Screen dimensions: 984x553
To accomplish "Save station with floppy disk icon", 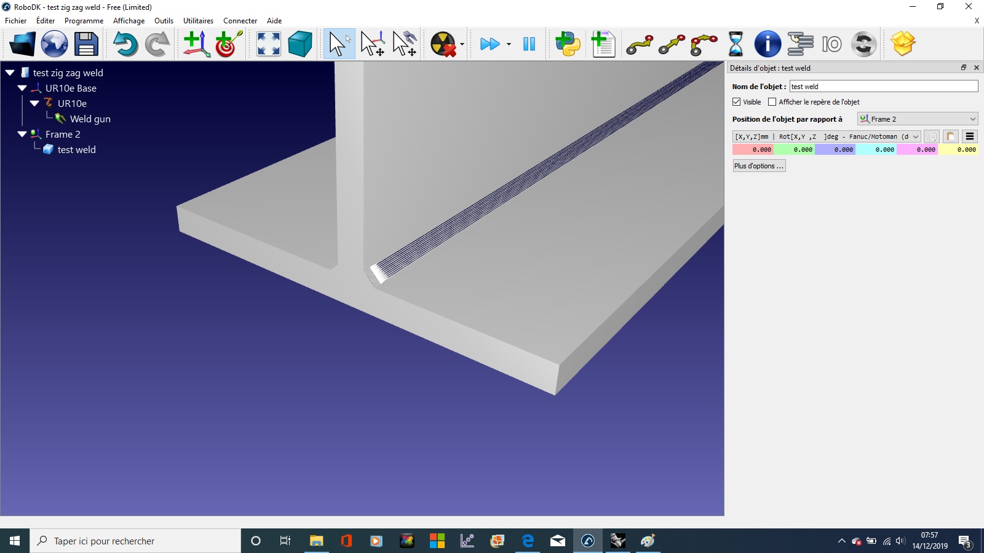I will (86, 44).
